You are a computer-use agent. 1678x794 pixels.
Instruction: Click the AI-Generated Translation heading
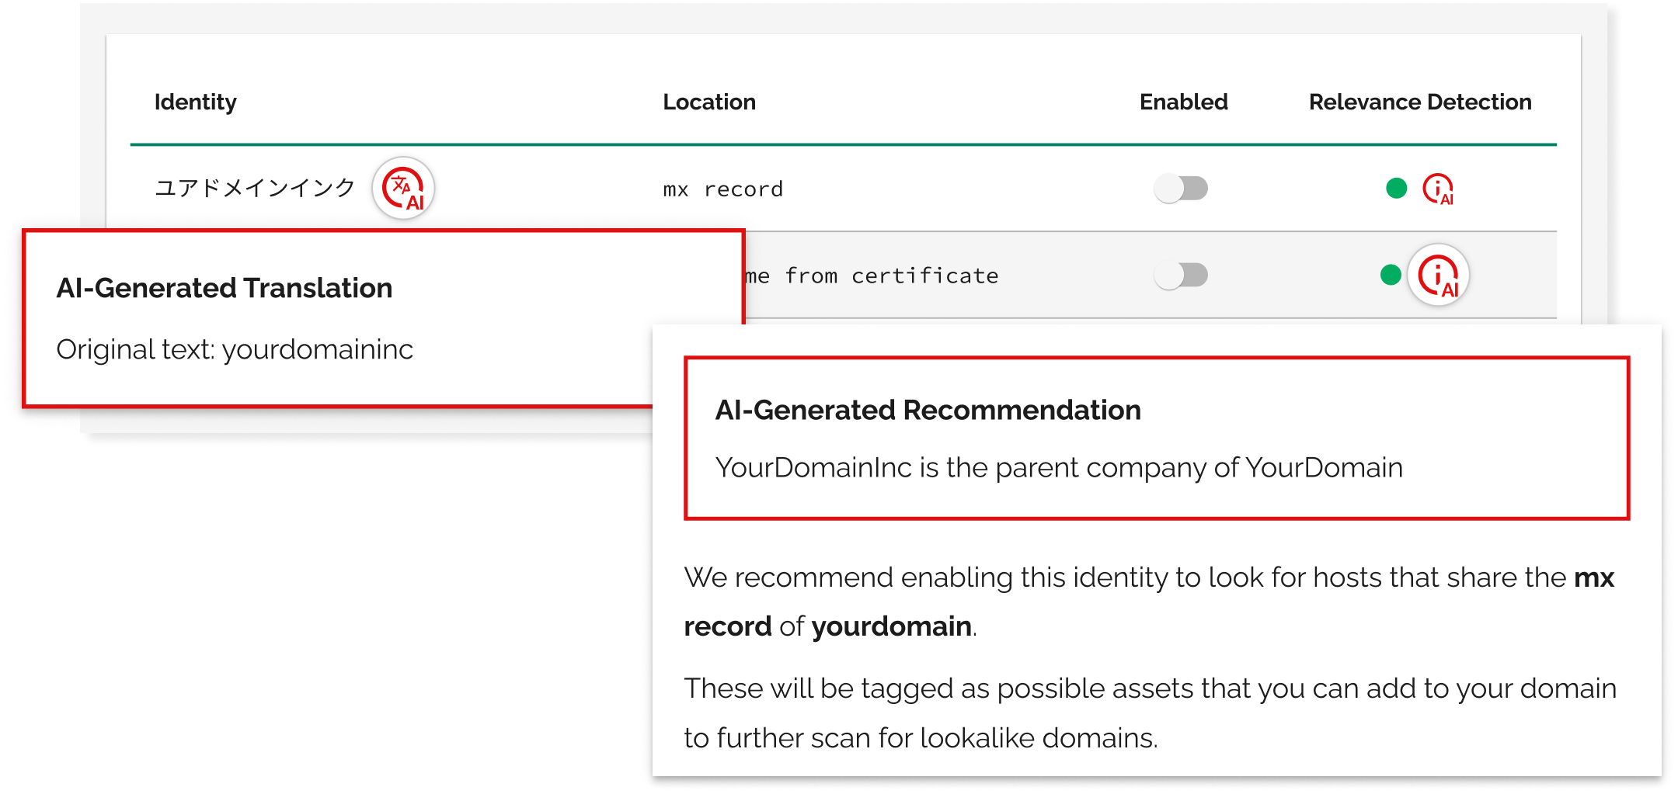(x=225, y=288)
